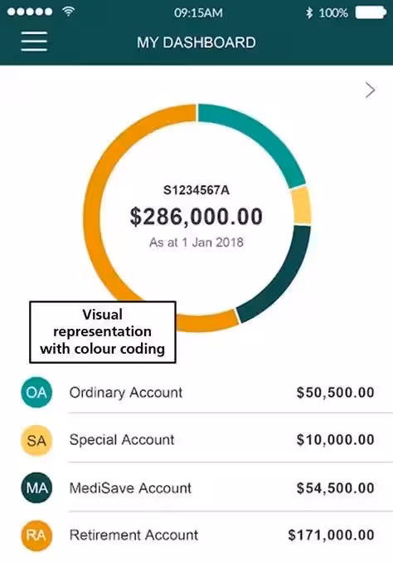Tap the $171,000.00 Retirement balance amount
The image size is (393, 563).
tap(332, 535)
